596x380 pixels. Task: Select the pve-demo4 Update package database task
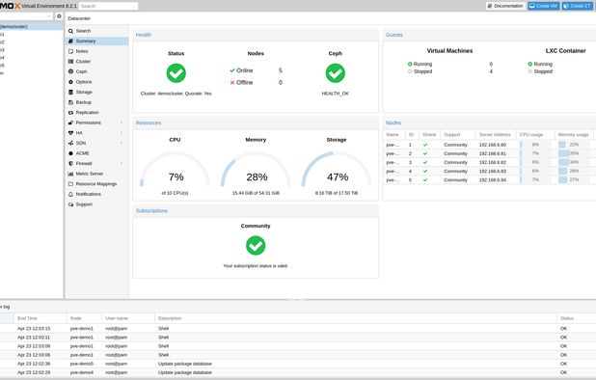[x=298, y=373]
